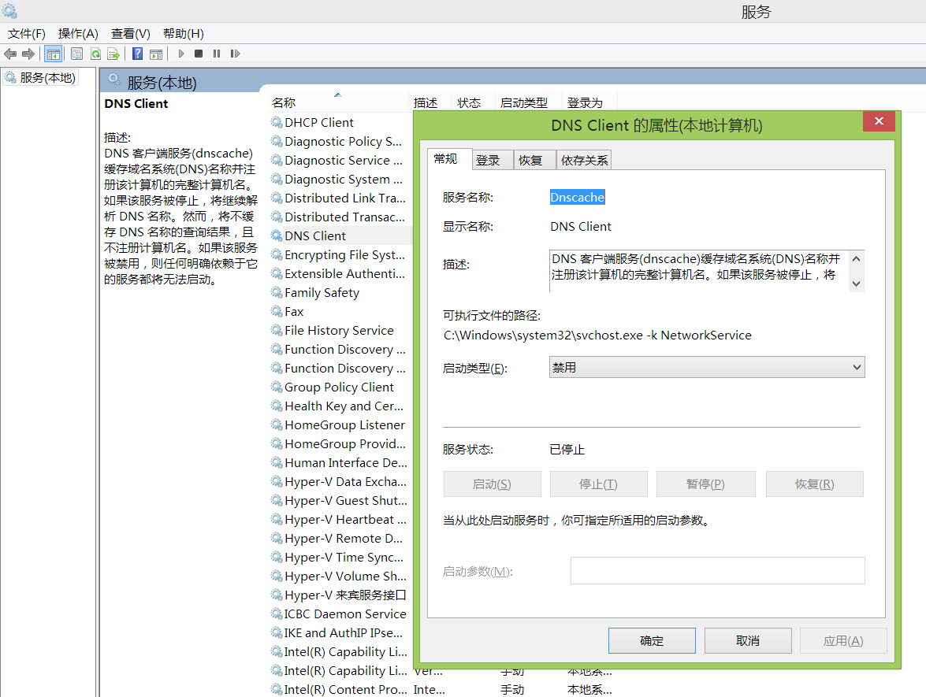Switch to the 依存关系 tab
Screen dimensions: 926x697
tap(582, 159)
